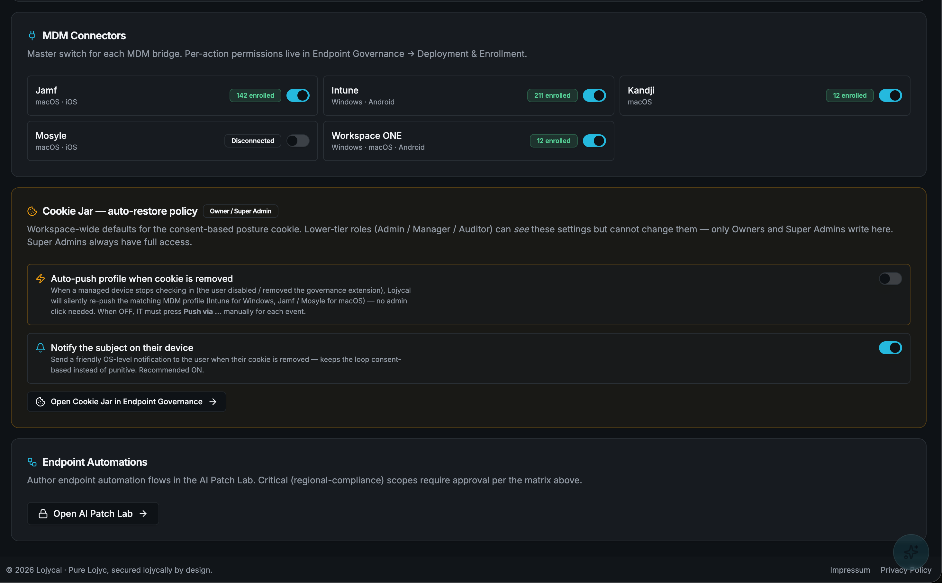Click the bell icon beside Notify the subject

pos(41,347)
